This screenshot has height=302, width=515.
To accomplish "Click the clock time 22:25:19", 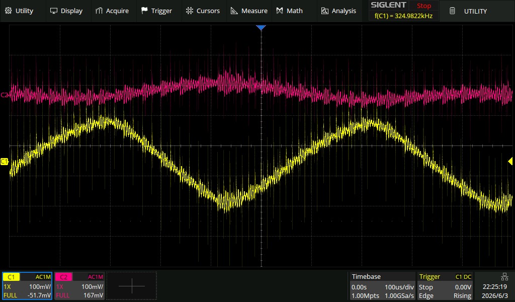I will point(495,287).
